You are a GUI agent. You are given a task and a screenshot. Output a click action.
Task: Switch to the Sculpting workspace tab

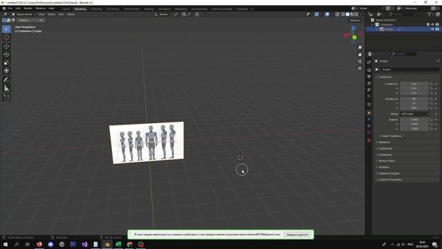point(96,9)
